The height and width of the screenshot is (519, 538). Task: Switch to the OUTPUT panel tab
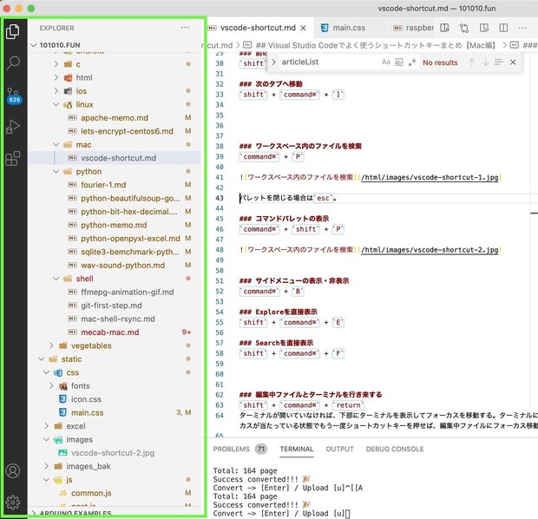pos(339,449)
